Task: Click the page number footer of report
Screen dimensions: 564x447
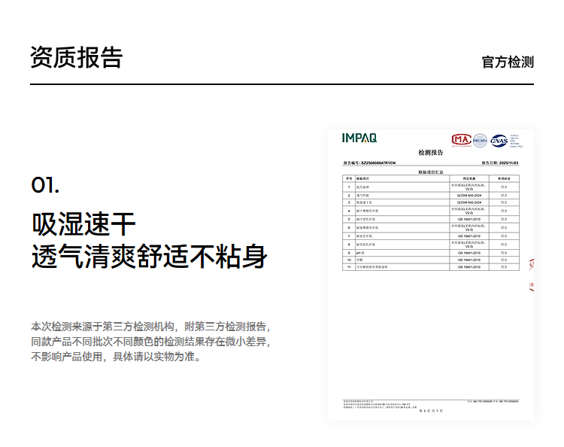Action: [431, 411]
